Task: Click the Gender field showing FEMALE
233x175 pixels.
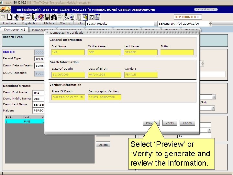Action: pos(141,75)
